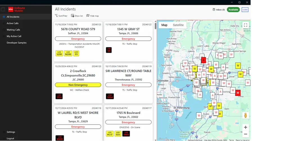Click unit badge LAW 5D54
Viewport: 288px width, 141px height.
pos(110,96)
